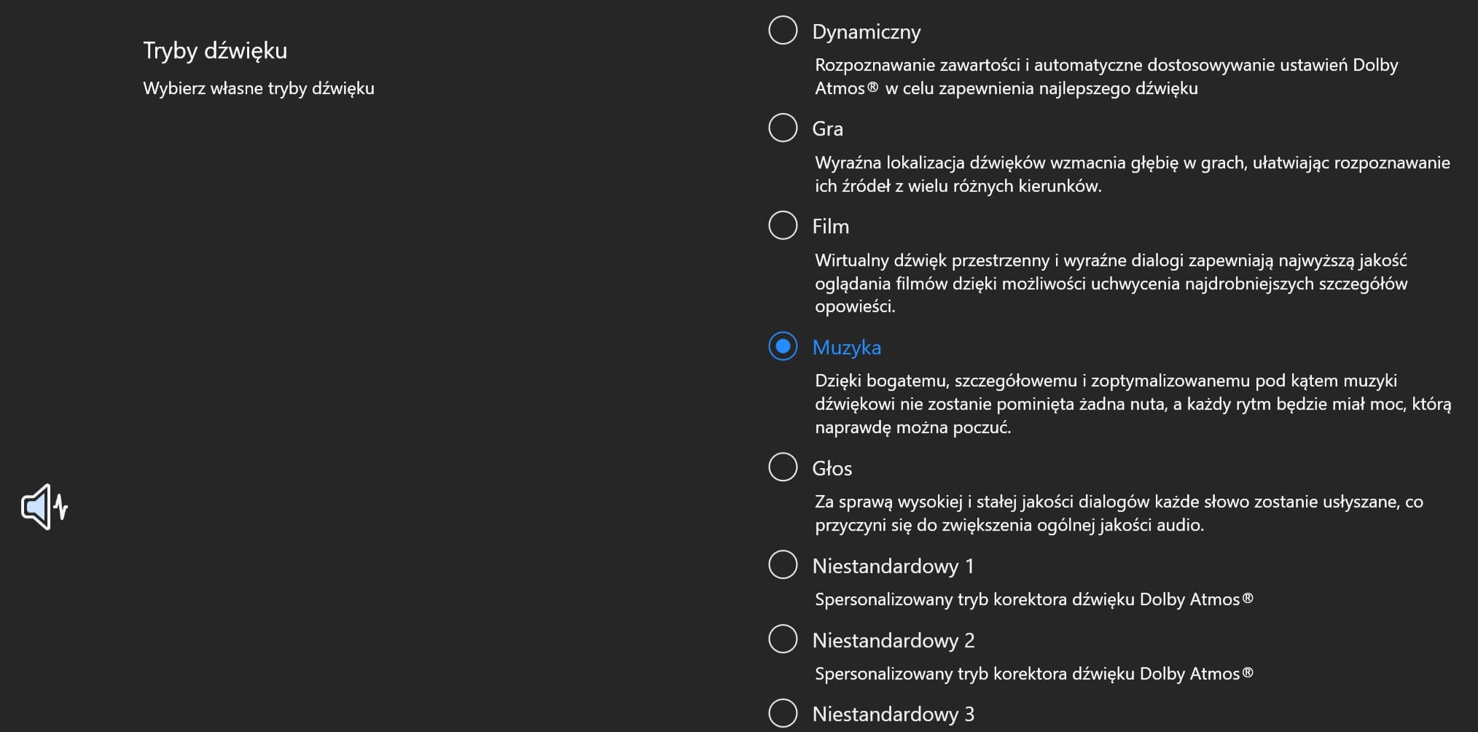The image size is (1478, 732).
Task: Select the Dynamiczny radio button circle
Action: pos(783,31)
